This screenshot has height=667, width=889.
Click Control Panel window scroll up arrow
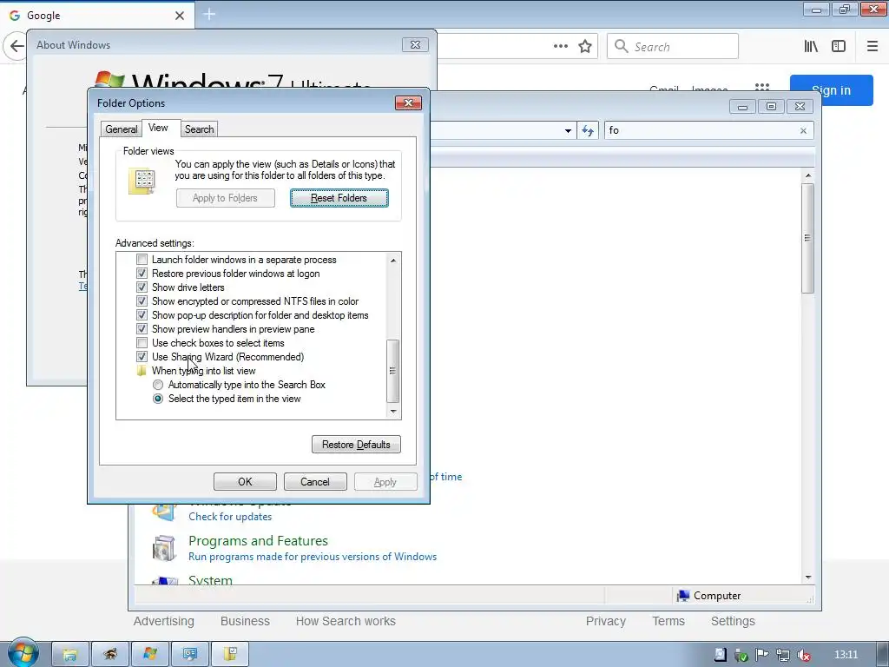pos(808,175)
